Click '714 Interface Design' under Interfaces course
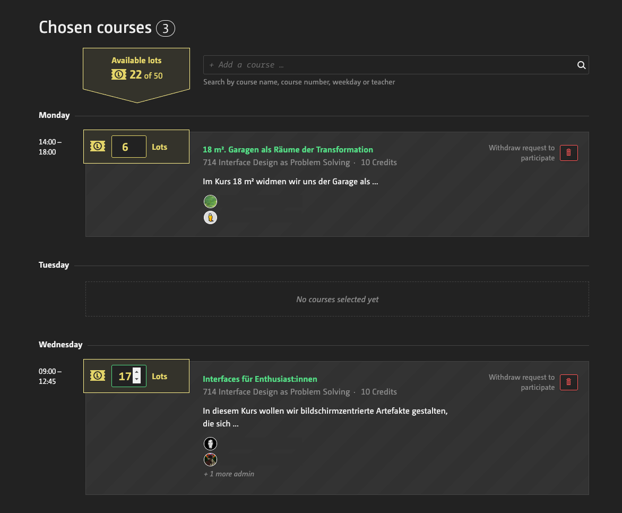Screen dimensions: 622x513 point(277,392)
